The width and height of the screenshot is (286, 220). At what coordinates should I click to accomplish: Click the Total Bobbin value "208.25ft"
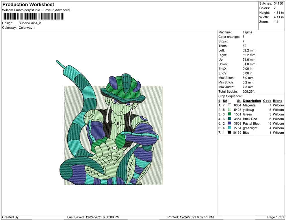click(x=248, y=92)
